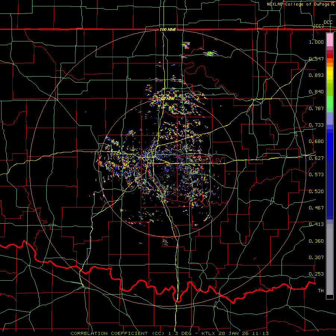Click the CORRELATION COEFFICIENT (CC) caption text
The image size is (336, 336).
pos(118,333)
